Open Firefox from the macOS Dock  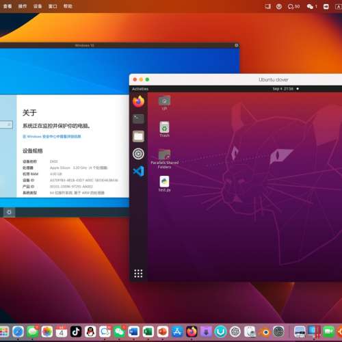coord(192,332)
